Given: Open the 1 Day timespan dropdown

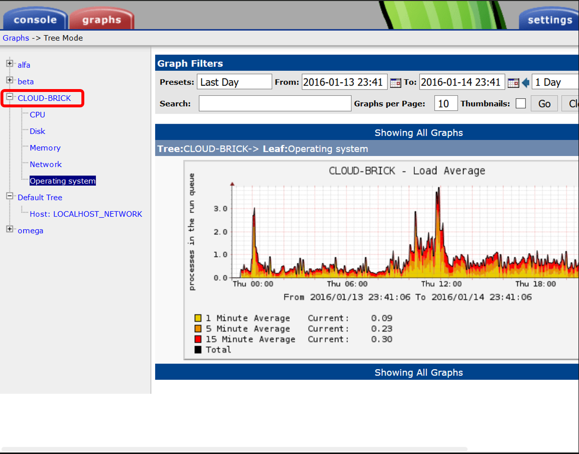Looking at the screenshot, I should coord(555,82).
